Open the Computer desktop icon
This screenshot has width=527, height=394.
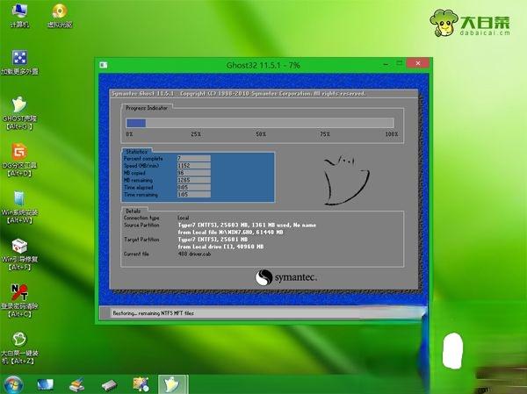(x=19, y=16)
